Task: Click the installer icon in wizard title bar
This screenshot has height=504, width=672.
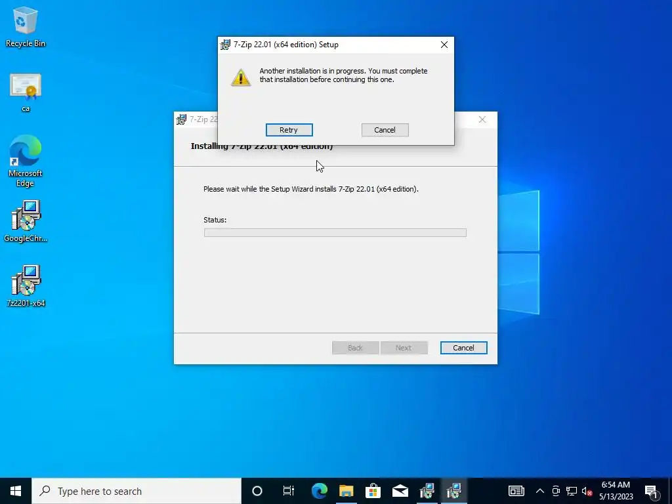Action: tap(182, 119)
